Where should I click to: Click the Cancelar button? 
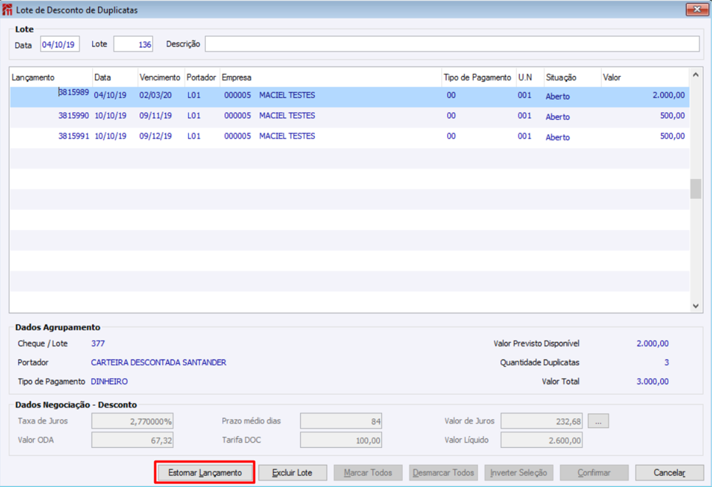[x=669, y=473]
